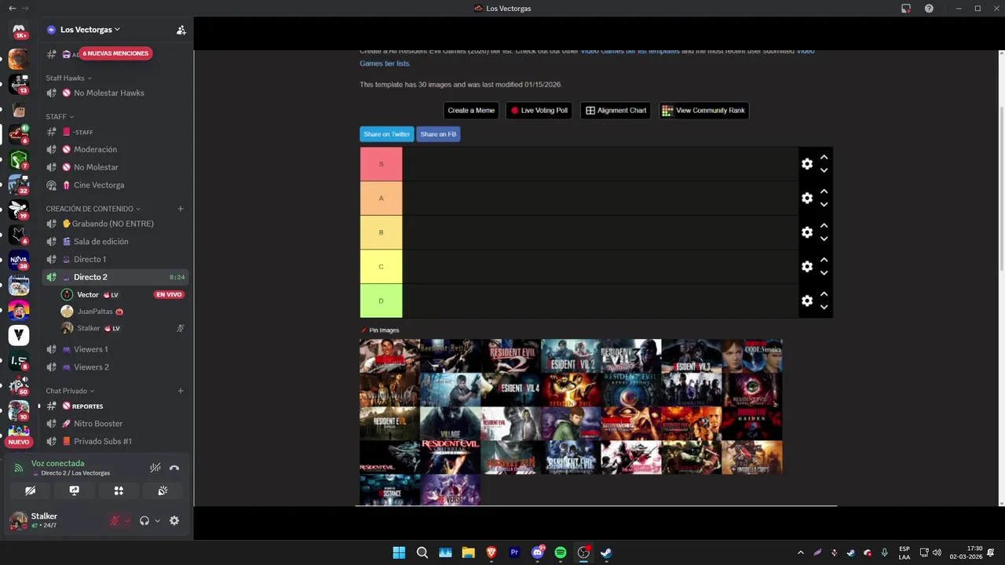Open the Live Voting Poll

point(539,111)
